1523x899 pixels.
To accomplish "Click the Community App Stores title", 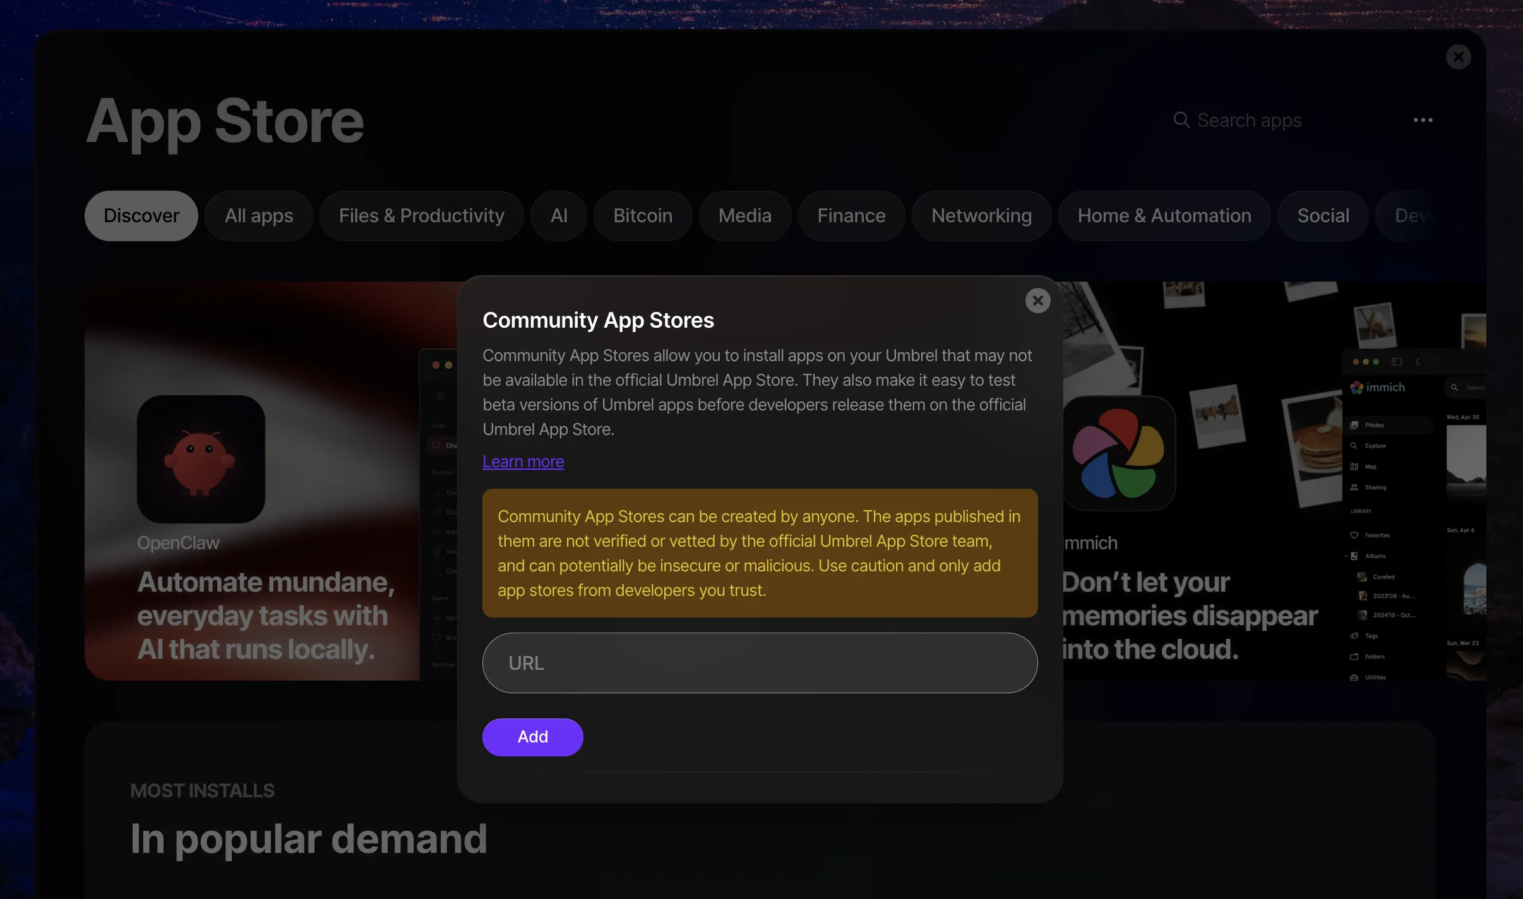I will click(x=598, y=320).
